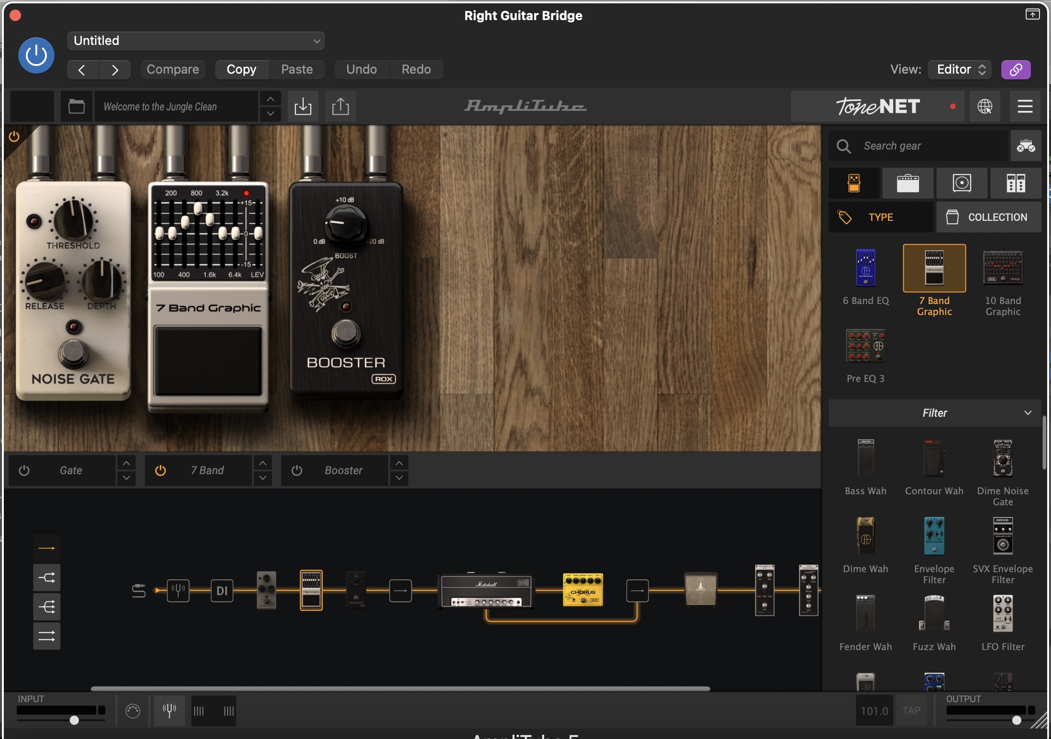This screenshot has height=739, width=1051.
Task: Click the palette icon in bottom bar
Action: (x=132, y=711)
